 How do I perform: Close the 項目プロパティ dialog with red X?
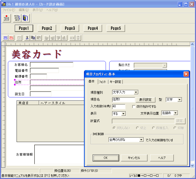coord(186,74)
